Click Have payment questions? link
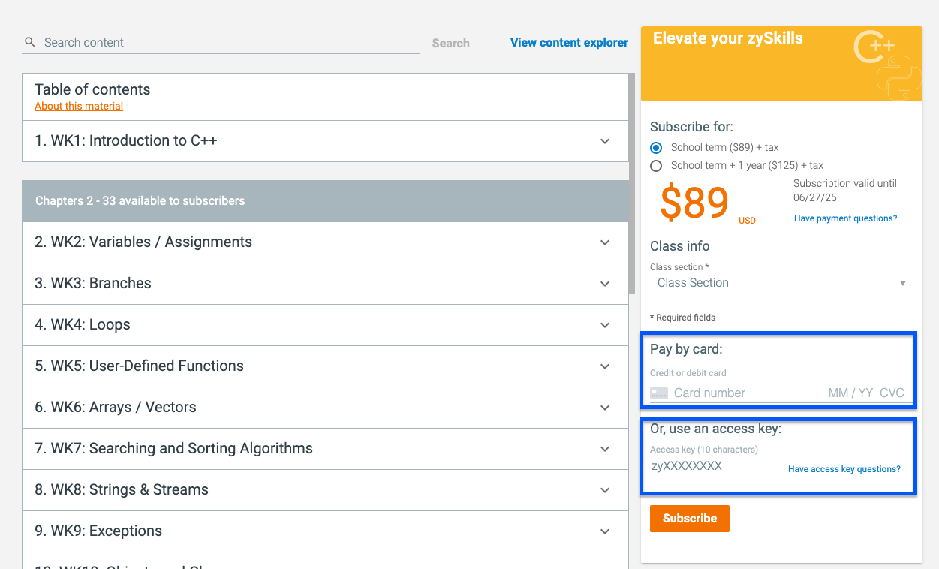Screen dimensions: 939x569 [845, 218]
